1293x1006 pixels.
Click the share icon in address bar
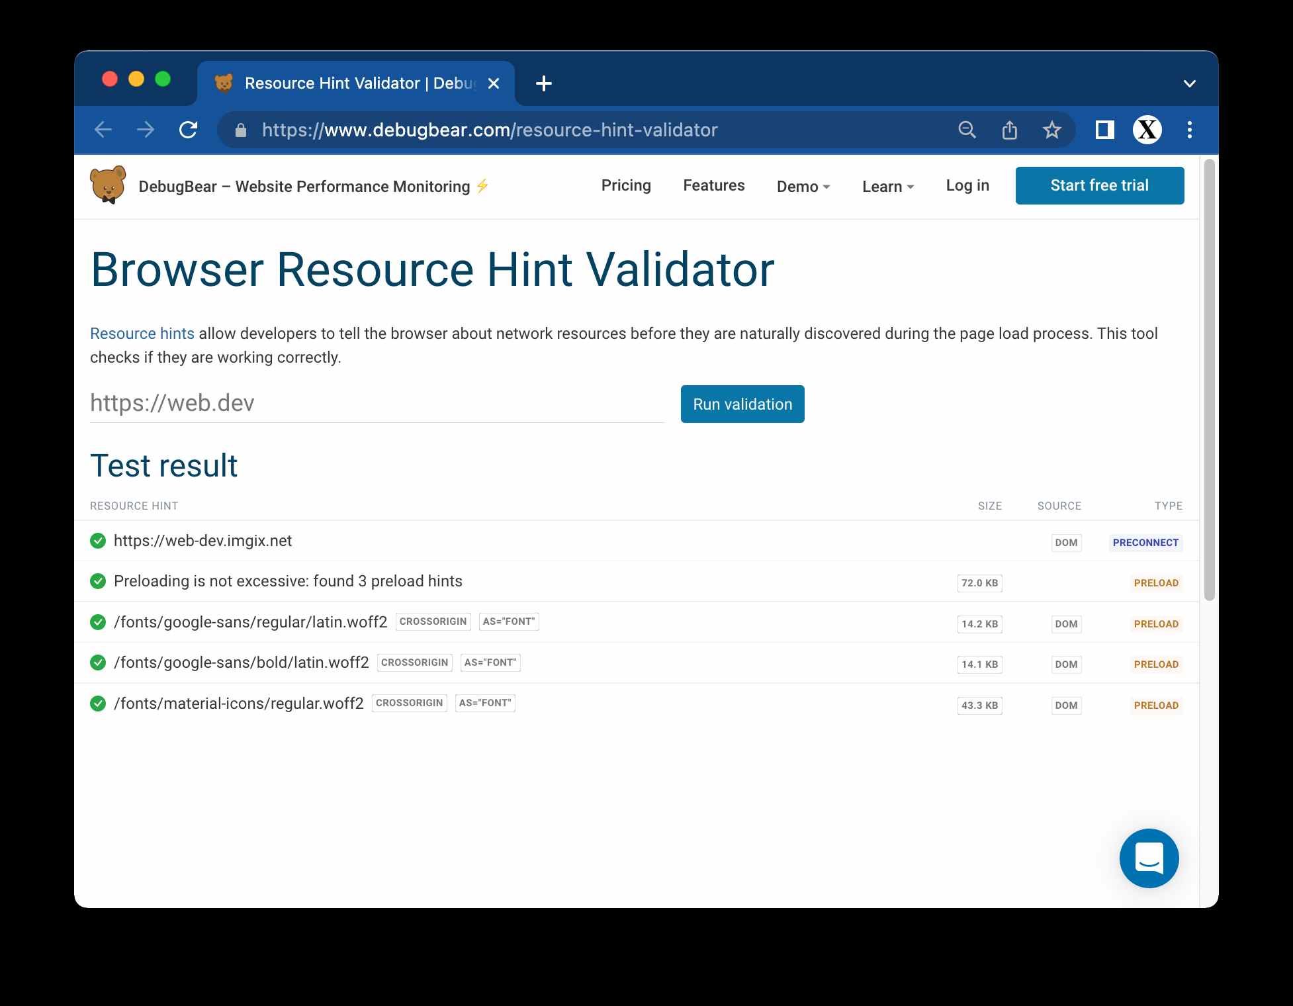pyautogui.click(x=1009, y=130)
